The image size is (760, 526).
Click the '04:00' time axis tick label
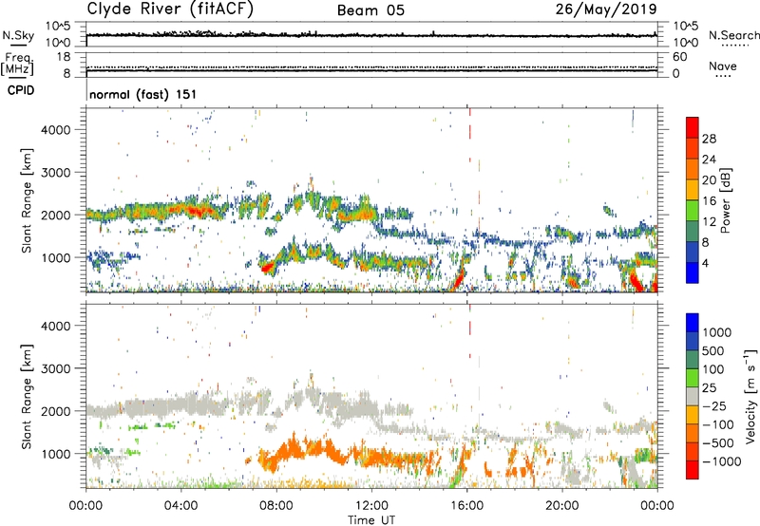[181, 506]
